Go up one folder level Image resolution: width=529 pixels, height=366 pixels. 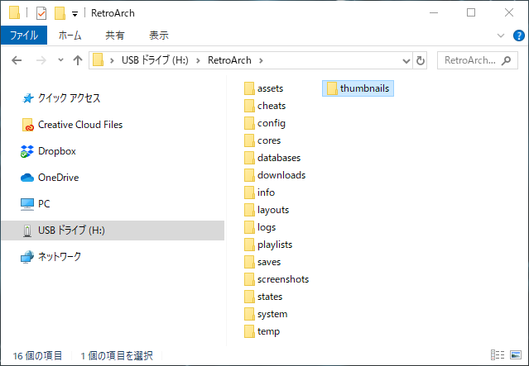coord(78,60)
